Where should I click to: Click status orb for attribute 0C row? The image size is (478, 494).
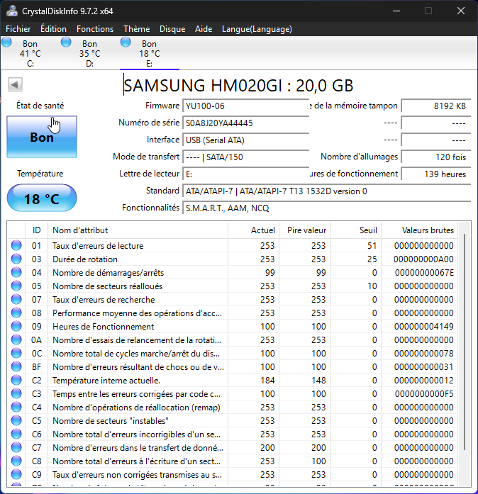[x=16, y=354]
